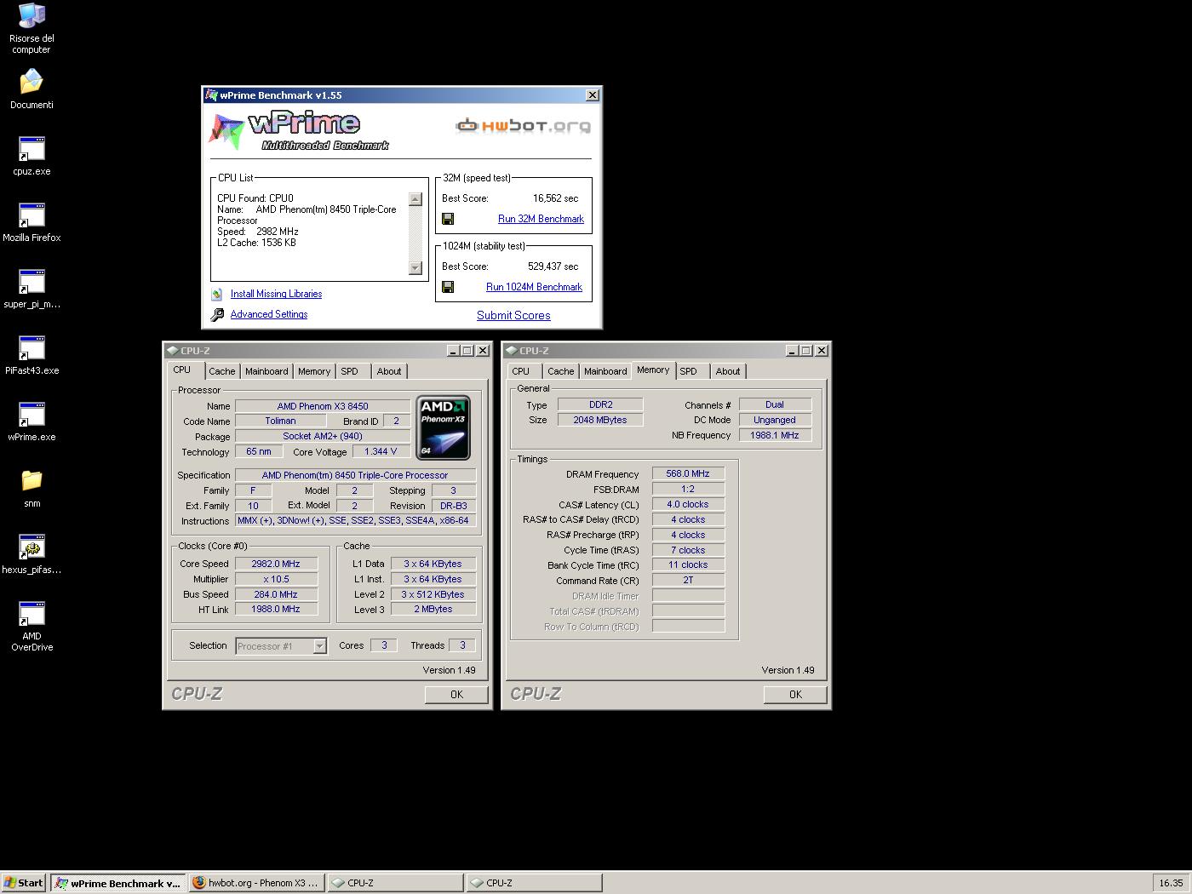Switch to About tab in left CPU-Z
The width and height of the screenshot is (1192, 894).
[389, 371]
